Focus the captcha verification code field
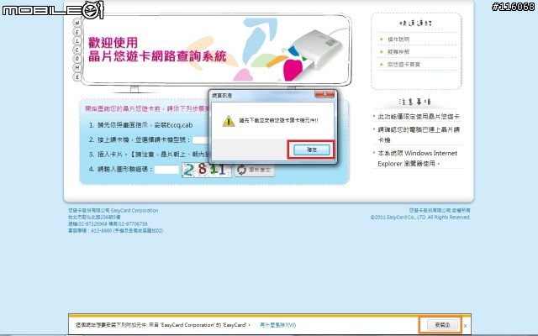Image resolution: width=538 pixels, height=336 pixels. (x=166, y=170)
